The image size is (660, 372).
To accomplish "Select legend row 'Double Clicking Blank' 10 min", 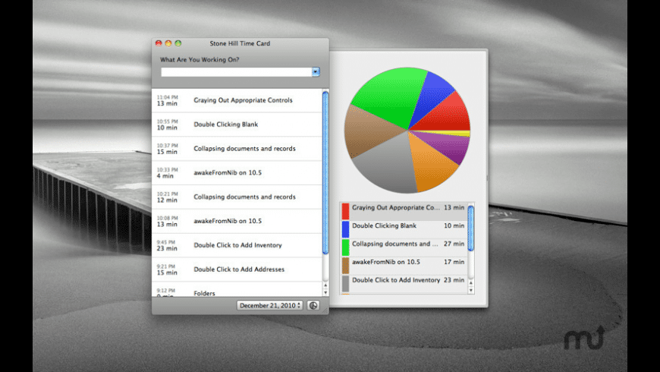I will pos(404,229).
